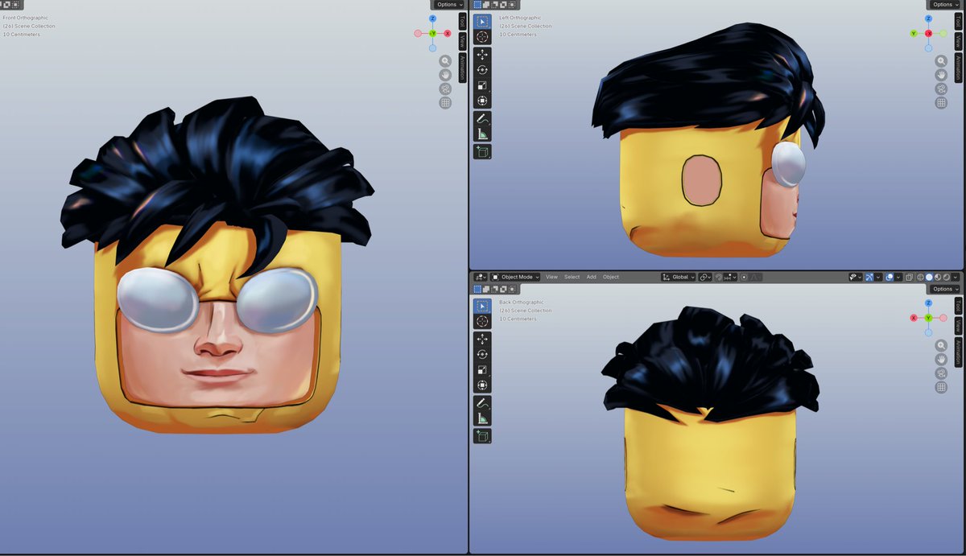Click the pan hand icon in Back Orthographic viewport
Screen dimensions: 966x556
(x=941, y=360)
